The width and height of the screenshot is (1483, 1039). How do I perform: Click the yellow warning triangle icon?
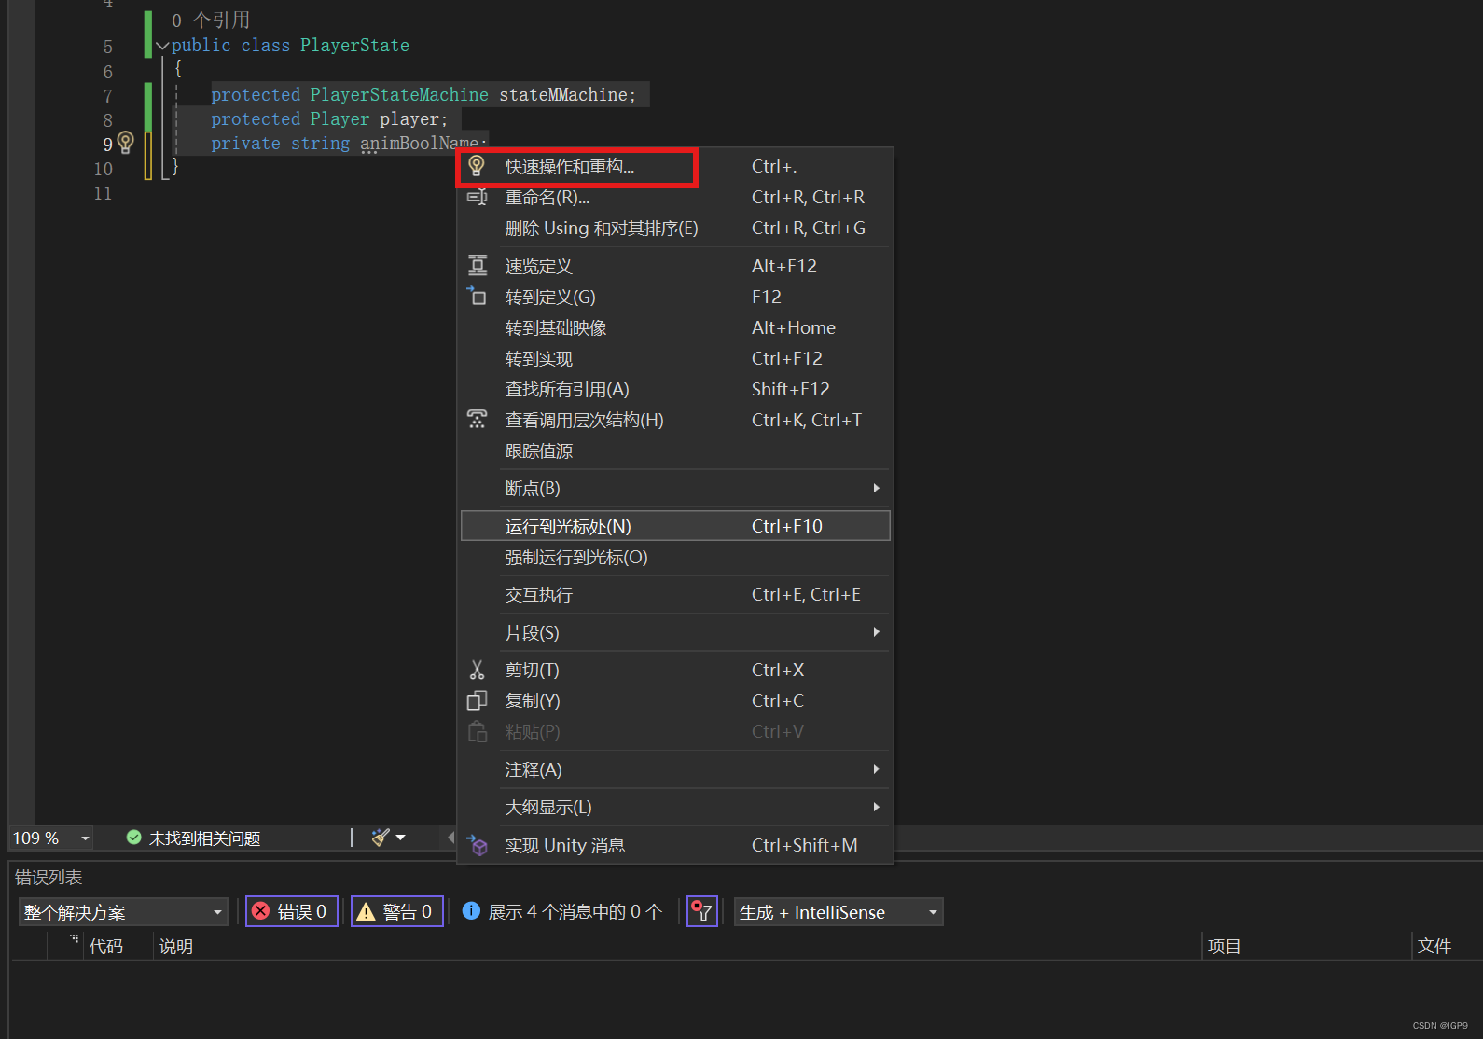[366, 911]
